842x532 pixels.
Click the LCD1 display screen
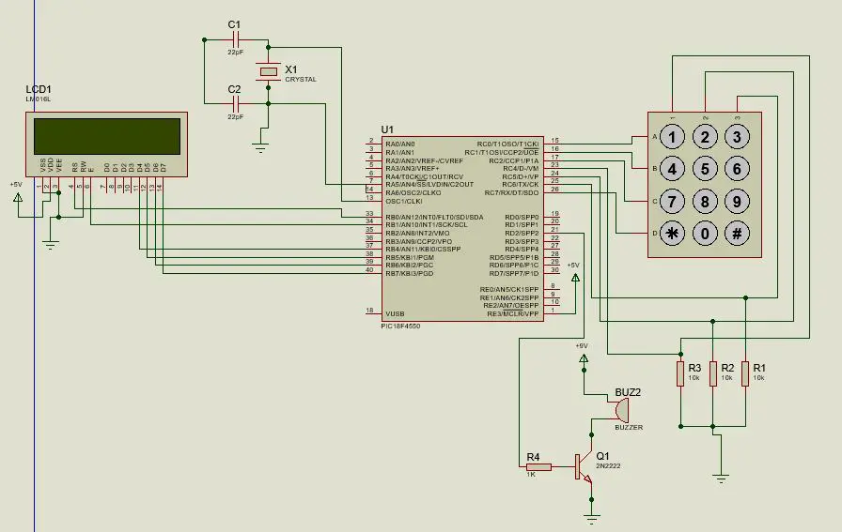[x=107, y=136]
